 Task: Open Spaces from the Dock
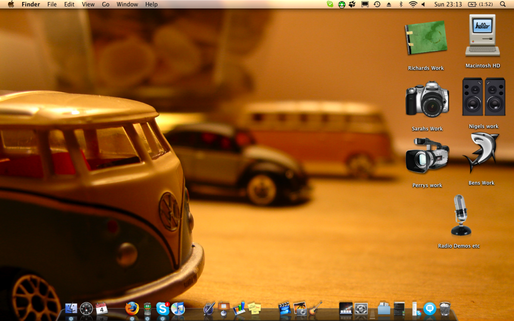click(x=345, y=308)
